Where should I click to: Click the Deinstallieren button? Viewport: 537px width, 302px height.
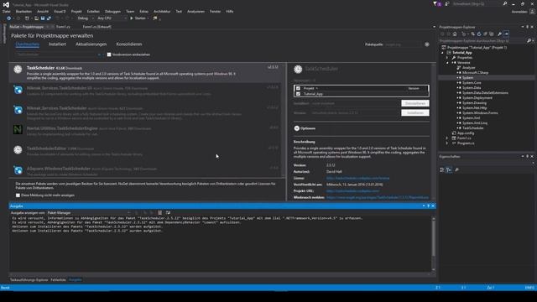415,103
